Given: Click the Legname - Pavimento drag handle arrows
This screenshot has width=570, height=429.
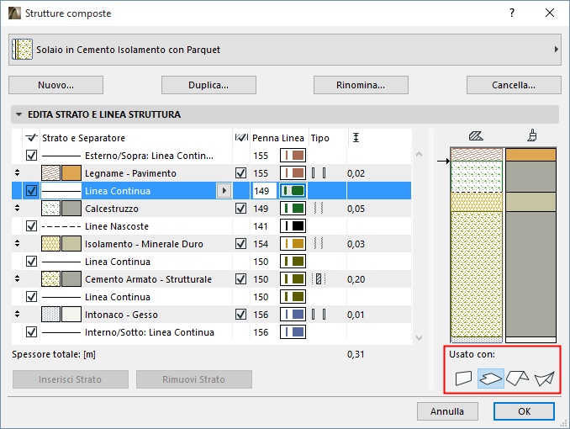Looking at the screenshot, I should pos(17,172).
